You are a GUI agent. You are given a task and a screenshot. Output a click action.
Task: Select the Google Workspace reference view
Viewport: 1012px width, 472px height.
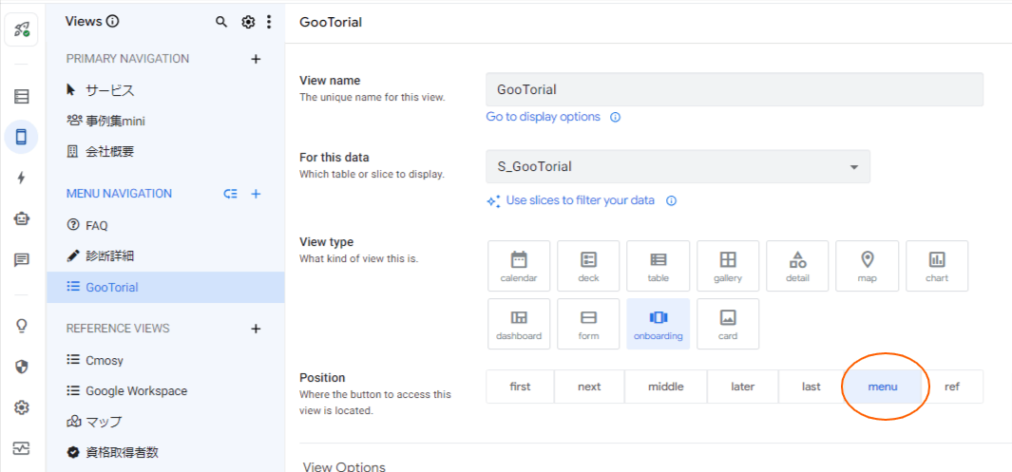[136, 391]
